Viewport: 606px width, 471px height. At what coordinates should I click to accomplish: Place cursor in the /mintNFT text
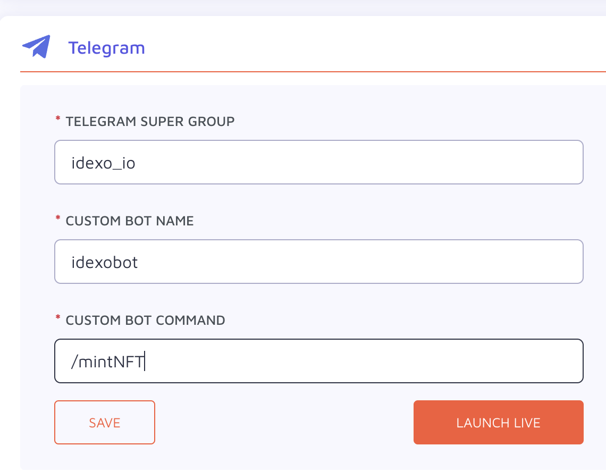(x=107, y=361)
